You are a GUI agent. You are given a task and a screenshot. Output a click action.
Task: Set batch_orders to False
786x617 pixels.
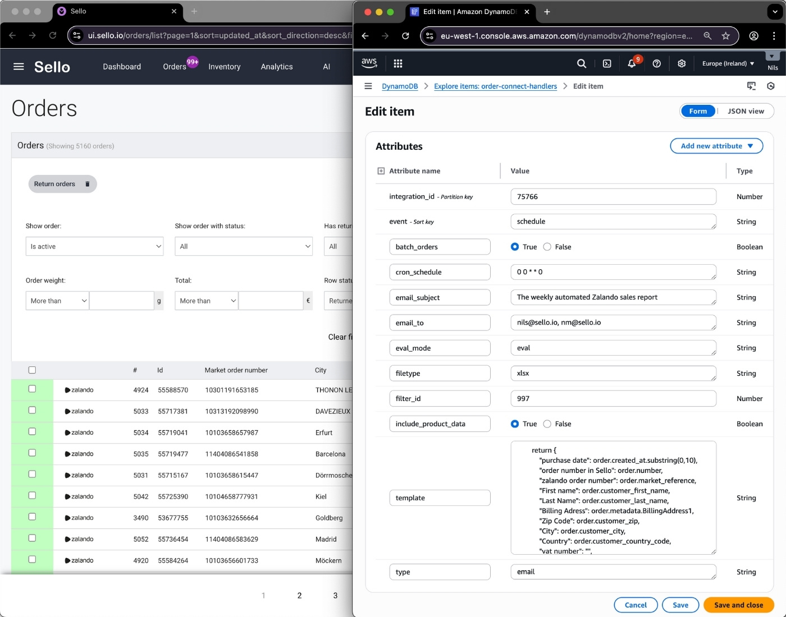tap(547, 247)
